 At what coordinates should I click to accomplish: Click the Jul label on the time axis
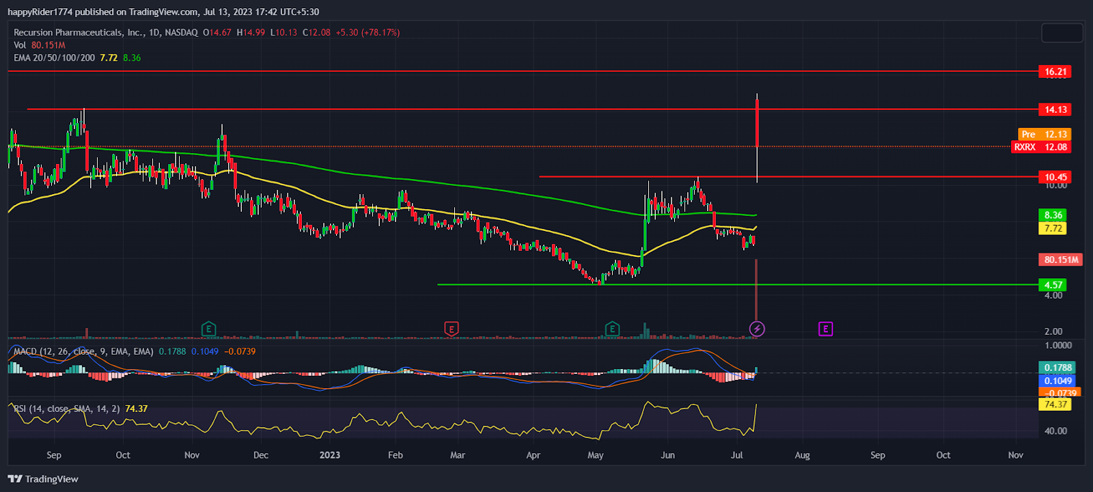(x=737, y=455)
